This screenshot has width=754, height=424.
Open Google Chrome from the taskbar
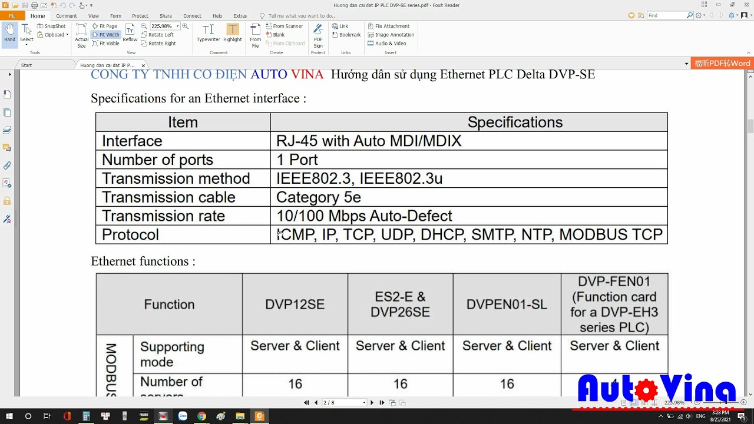pos(201,416)
